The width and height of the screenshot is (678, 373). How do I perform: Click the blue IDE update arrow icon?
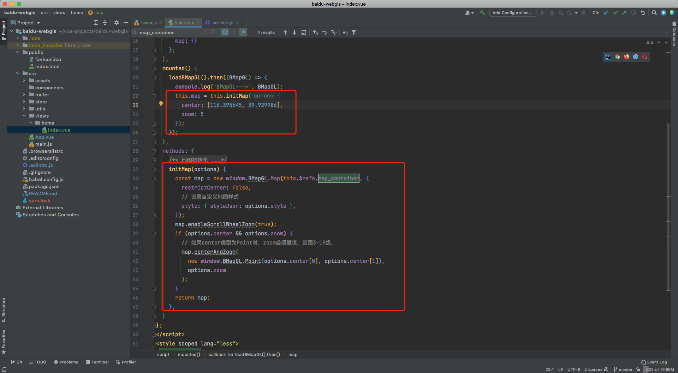664,13
